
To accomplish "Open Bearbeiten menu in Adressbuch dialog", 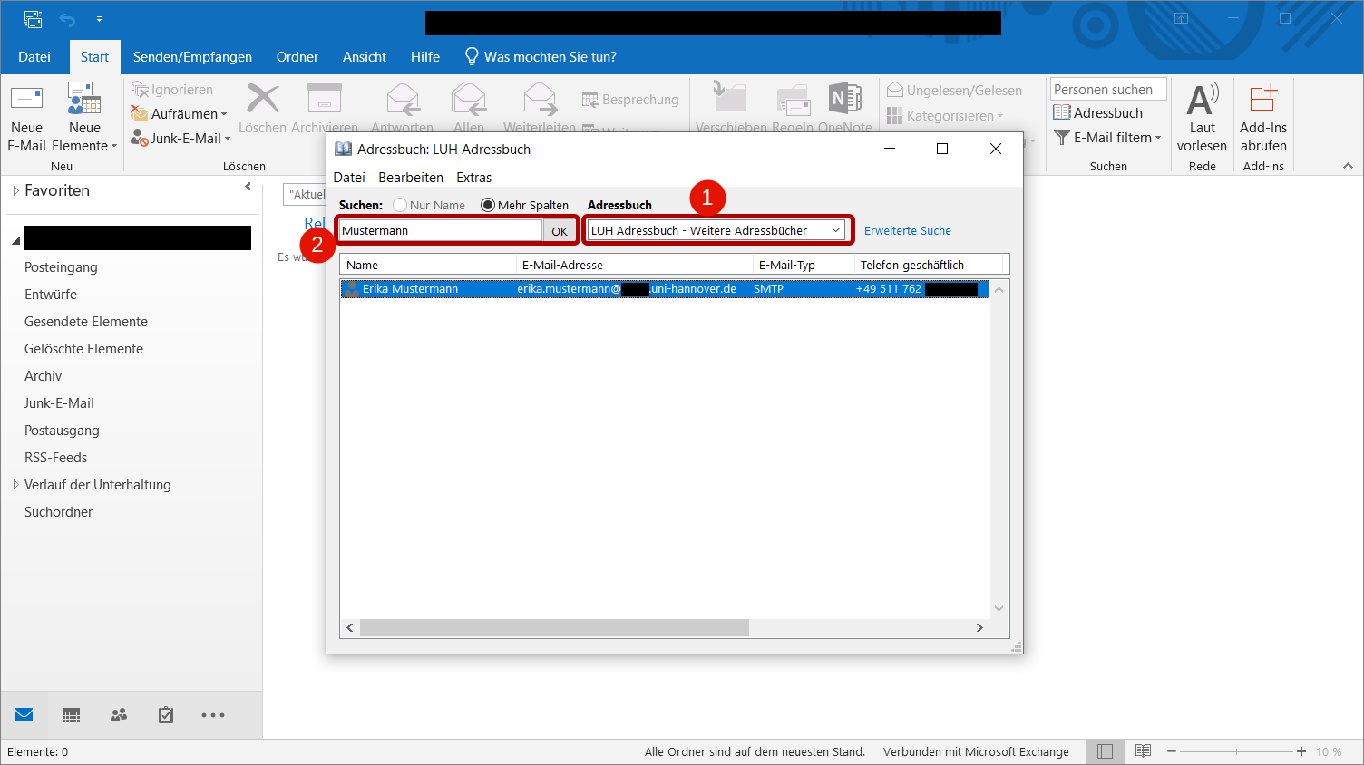I will click(411, 178).
